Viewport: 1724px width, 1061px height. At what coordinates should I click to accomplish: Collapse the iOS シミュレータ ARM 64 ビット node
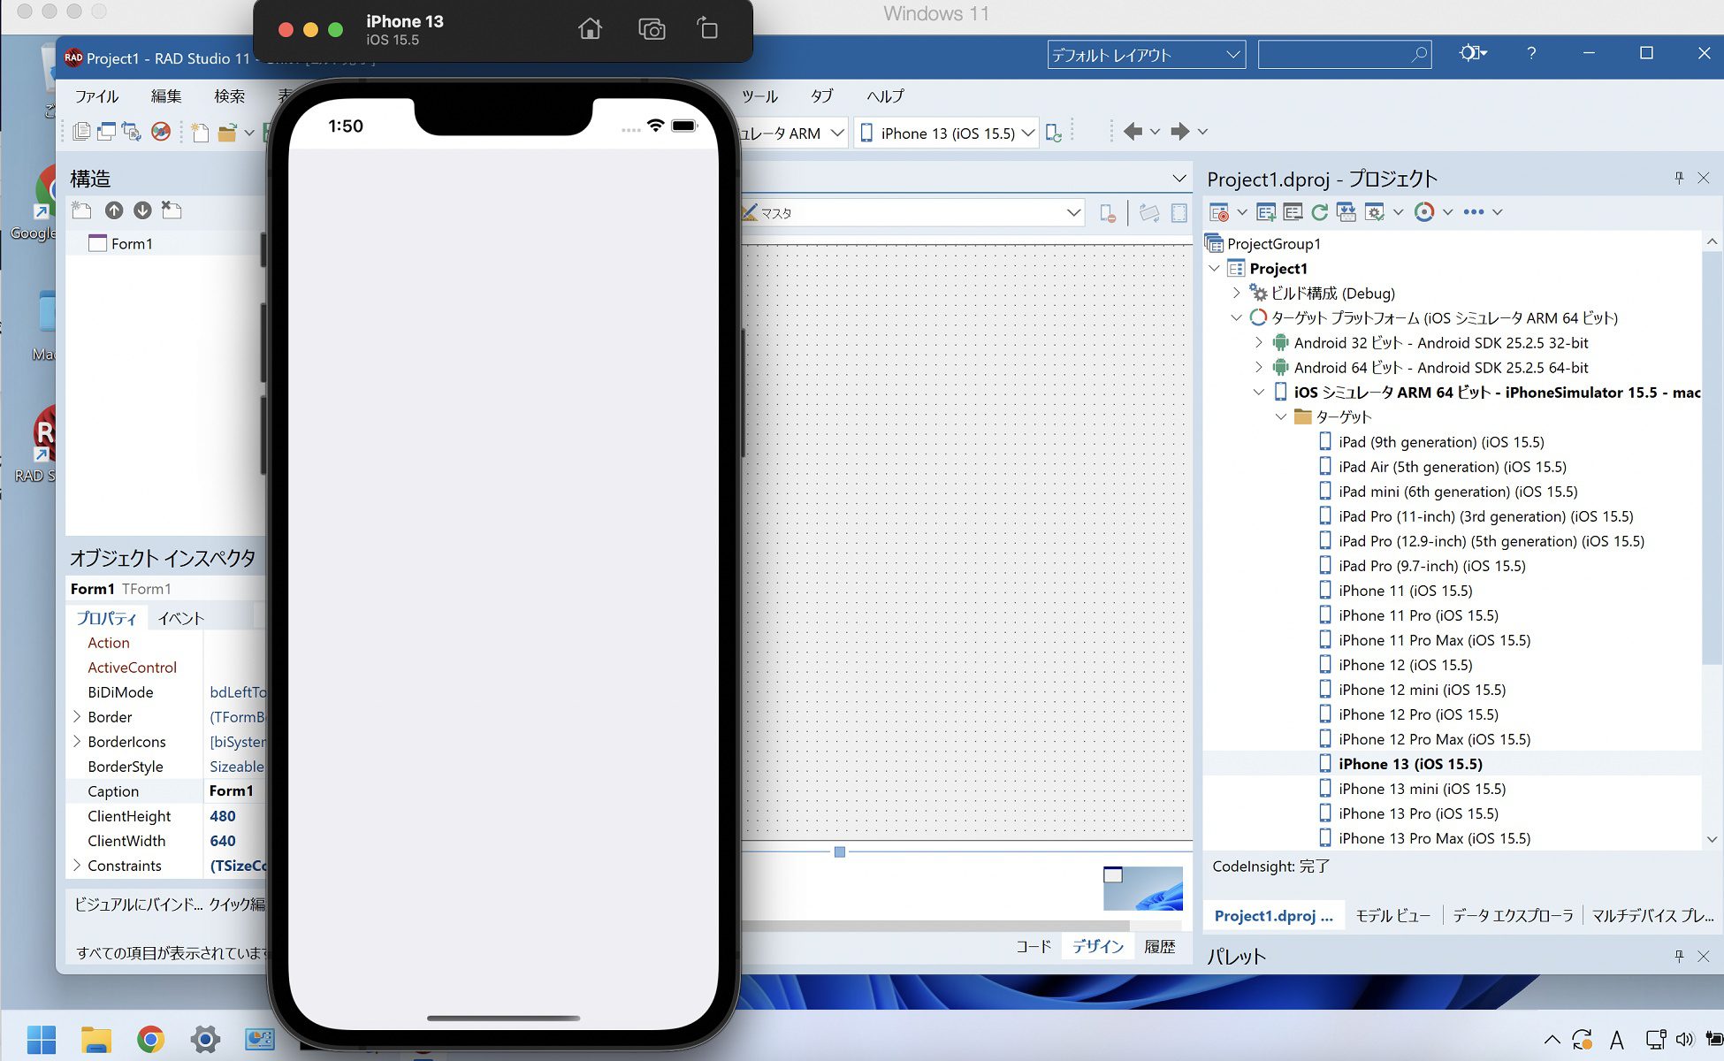tap(1259, 392)
